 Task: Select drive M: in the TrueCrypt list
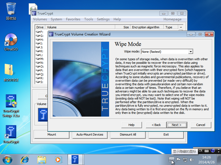tap(40, 59)
